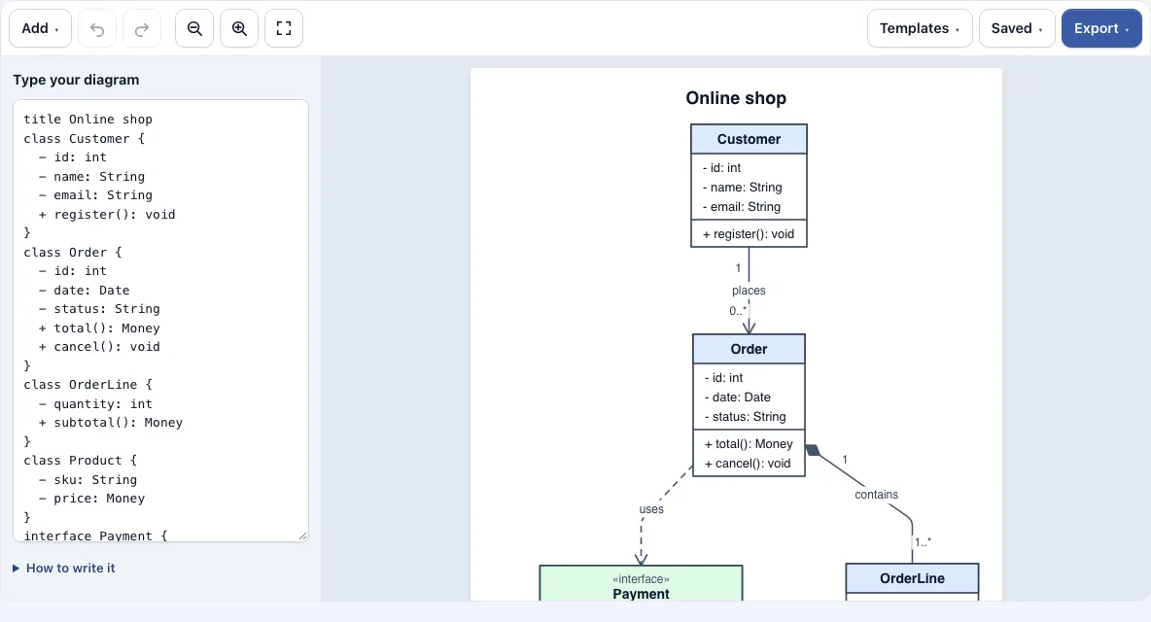Image resolution: width=1151 pixels, height=622 pixels.
Task: Click the 'Online shop' diagram title
Action: [736, 98]
